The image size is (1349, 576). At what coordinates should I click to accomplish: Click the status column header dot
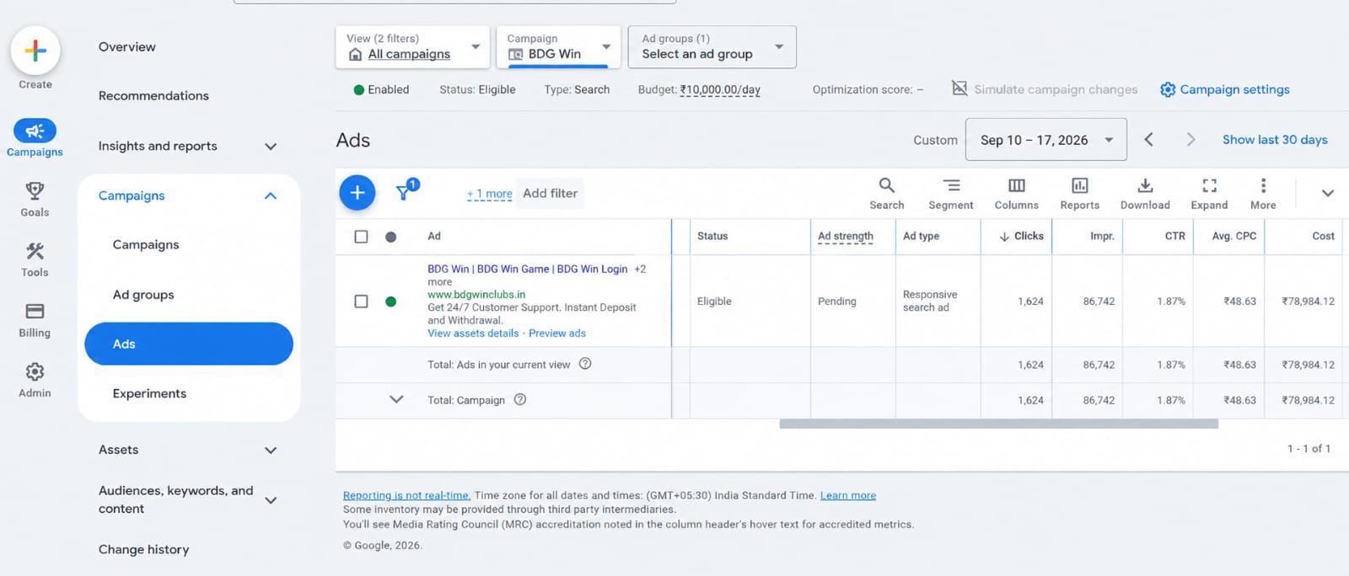(390, 237)
